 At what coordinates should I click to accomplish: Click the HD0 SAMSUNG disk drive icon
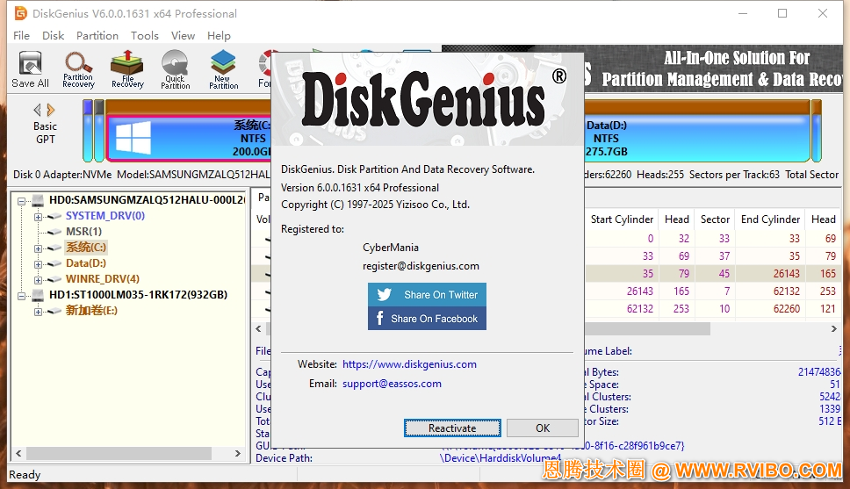38,200
